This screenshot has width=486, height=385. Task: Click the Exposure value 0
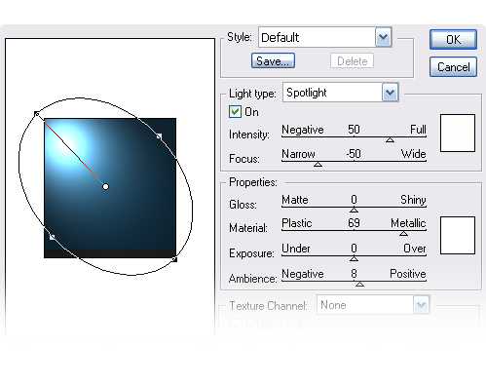pos(354,249)
